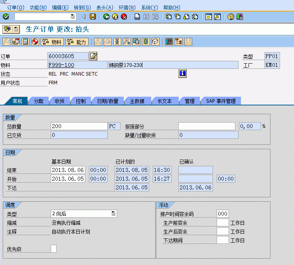Viewport: 294px width, 265px height.
Task: Open the documents icon in application toolbar
Action: [x=136, y=42]
